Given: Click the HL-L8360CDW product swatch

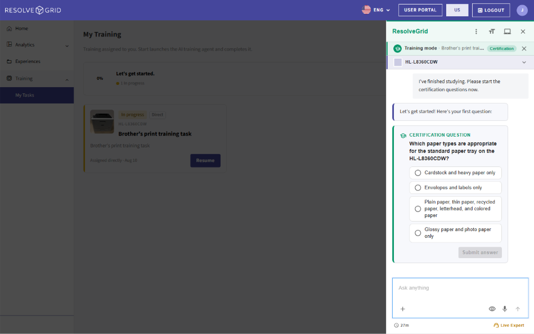Looking at the screenshot, I should [398, 62].
